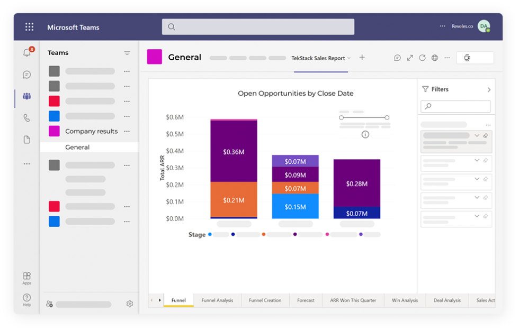The height and width of the screenshot is (331, 519).
Task: Expand the tab to full screen
Action: (x=410, y=58)
